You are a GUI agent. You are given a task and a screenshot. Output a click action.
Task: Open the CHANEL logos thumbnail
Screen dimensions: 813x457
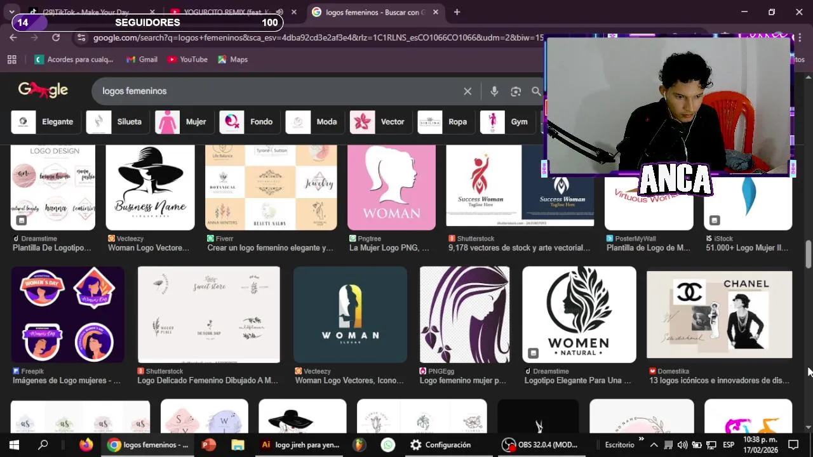click(x=719, y=315)
